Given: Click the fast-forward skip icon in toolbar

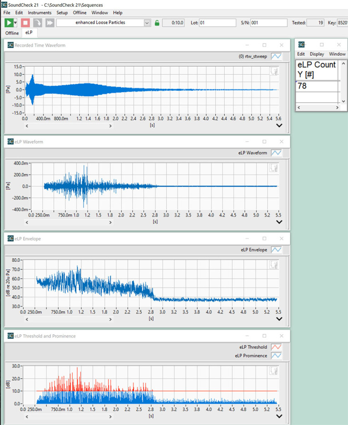Looking at the screenshot, I should click(x=50, y=22).
